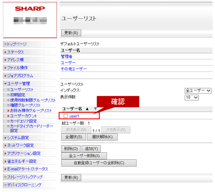The image size is (215, 192).
Task: Open the 管理者 default user link
Action: click(x=66, y=57)
